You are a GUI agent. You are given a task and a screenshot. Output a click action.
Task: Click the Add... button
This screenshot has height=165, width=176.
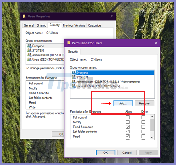pos(123,103)
